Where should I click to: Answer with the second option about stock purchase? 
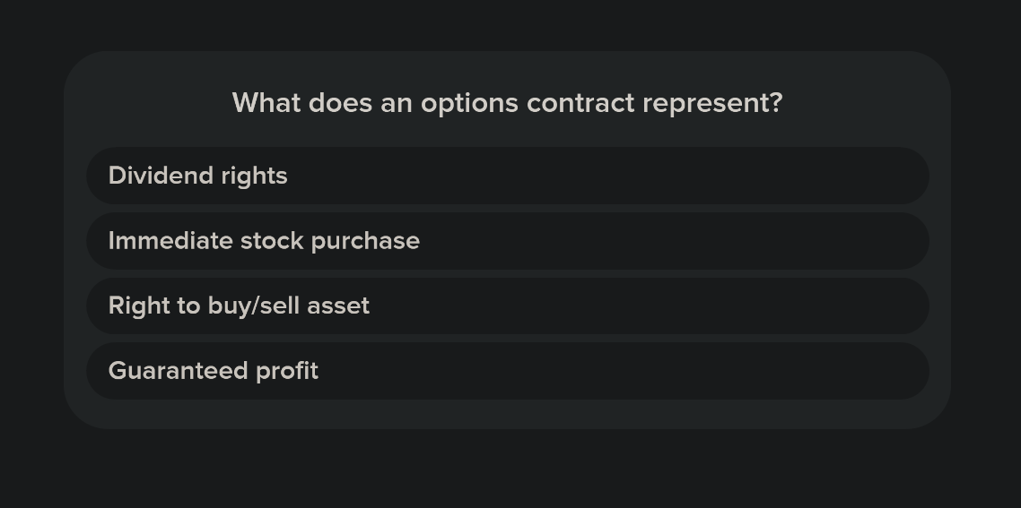(507, 241)
